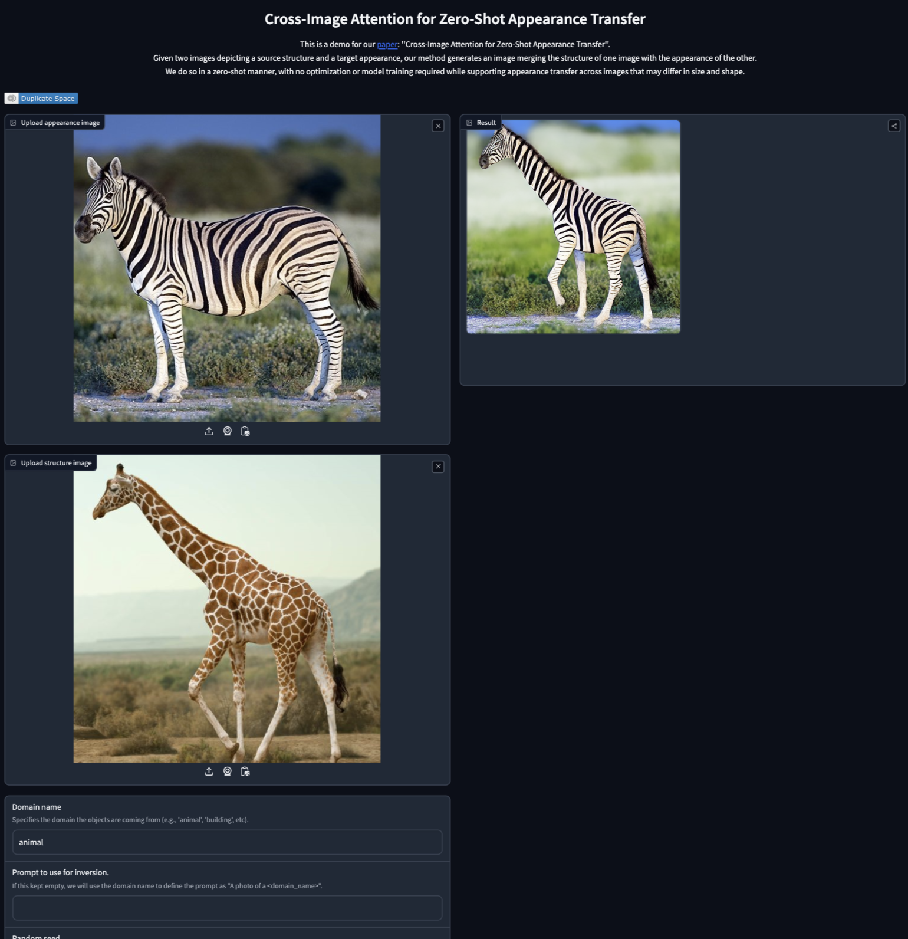Click upload icon below the giraffe structure image
908x939 pixels.
(x=209, y=771)
